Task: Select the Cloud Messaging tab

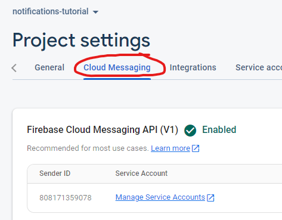Action: 117,68
